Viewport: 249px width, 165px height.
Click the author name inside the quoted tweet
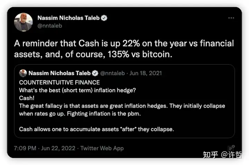[x=59, y=73]
